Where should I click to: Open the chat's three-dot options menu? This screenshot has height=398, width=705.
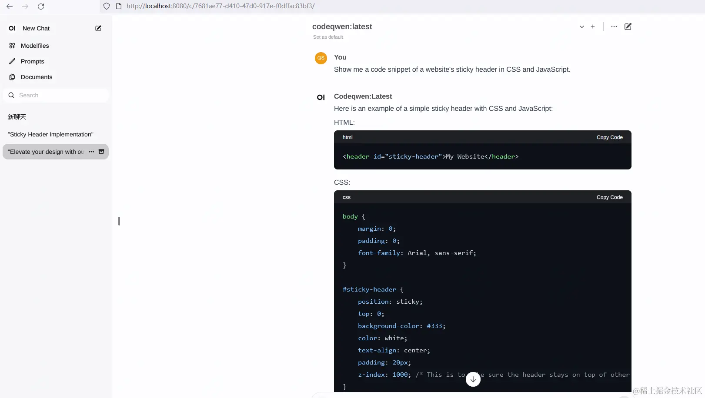coord(614,27)
